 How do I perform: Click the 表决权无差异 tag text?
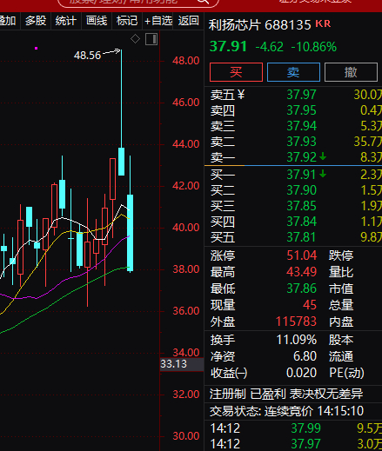pyautogui.click(x=326, y=395)
